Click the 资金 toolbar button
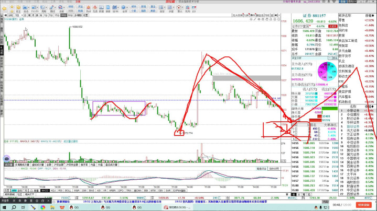Image resolution: width=377 pixels, height=211 pixels. (81, 7)
